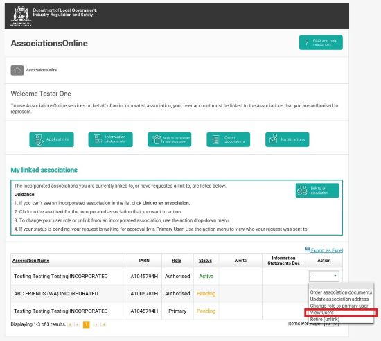Choose Change role to primary user
This screenshot has height=341, width=381.
click(x=339, y=306)
